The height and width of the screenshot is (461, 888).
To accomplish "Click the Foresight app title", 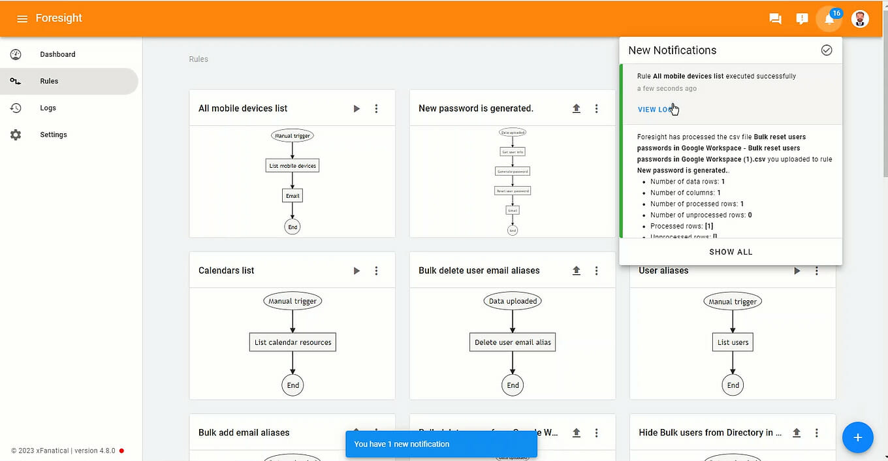I will tap(59, 18).
